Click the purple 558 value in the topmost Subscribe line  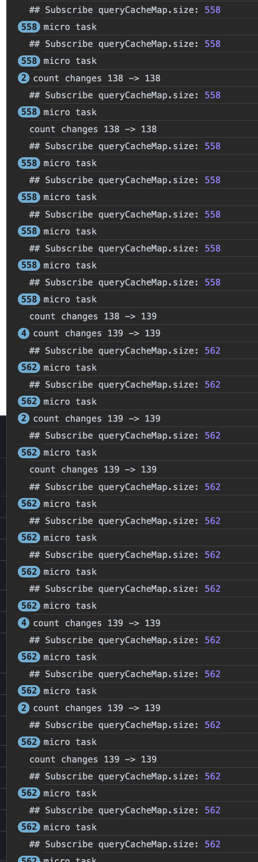coord(212,10)
